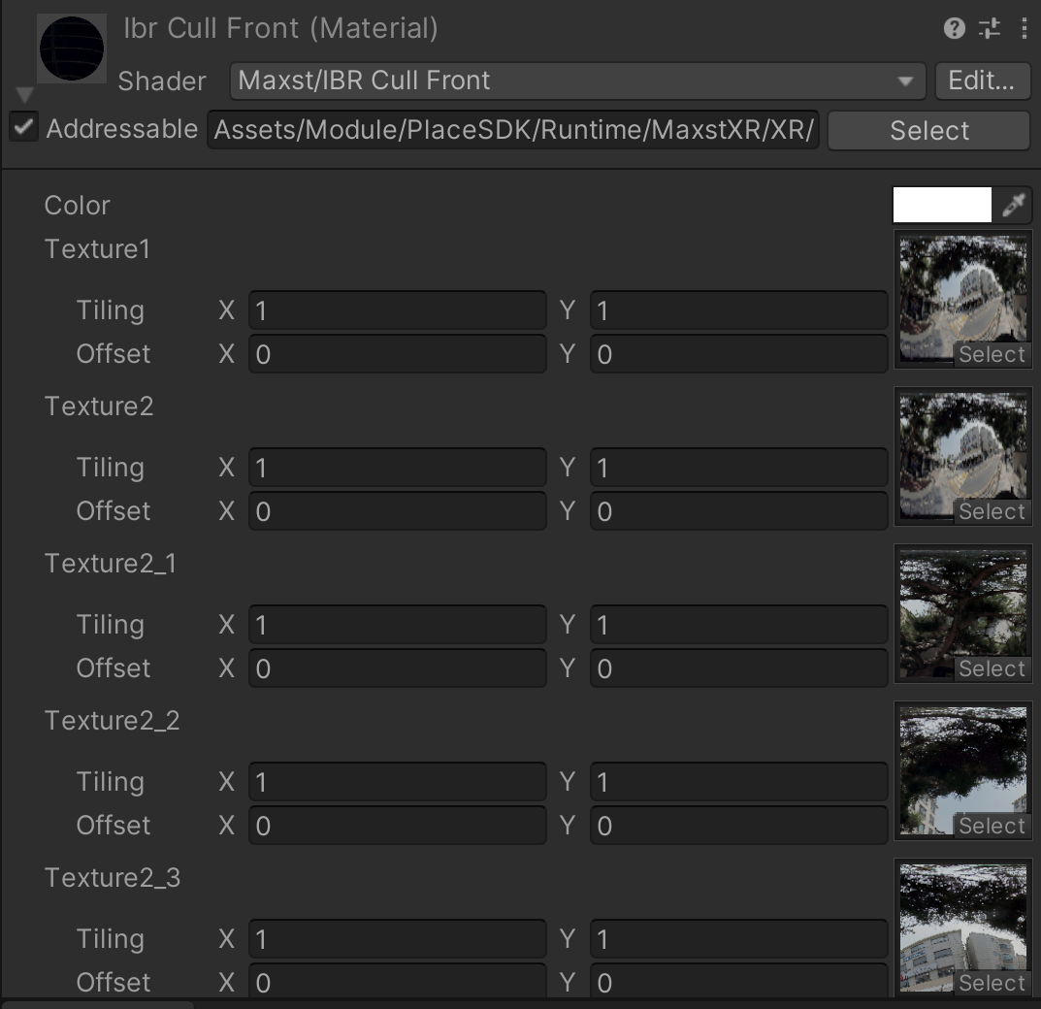Toggle the Addressable checkbox
This screenshot has width=1041, height=1009.
24,127
